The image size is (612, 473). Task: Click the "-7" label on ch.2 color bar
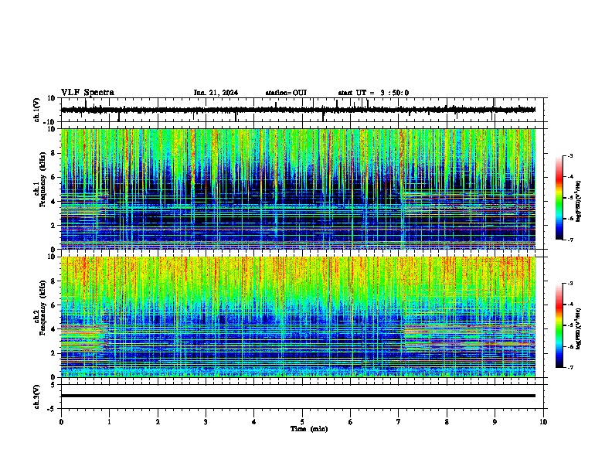(x=569, y=367)
